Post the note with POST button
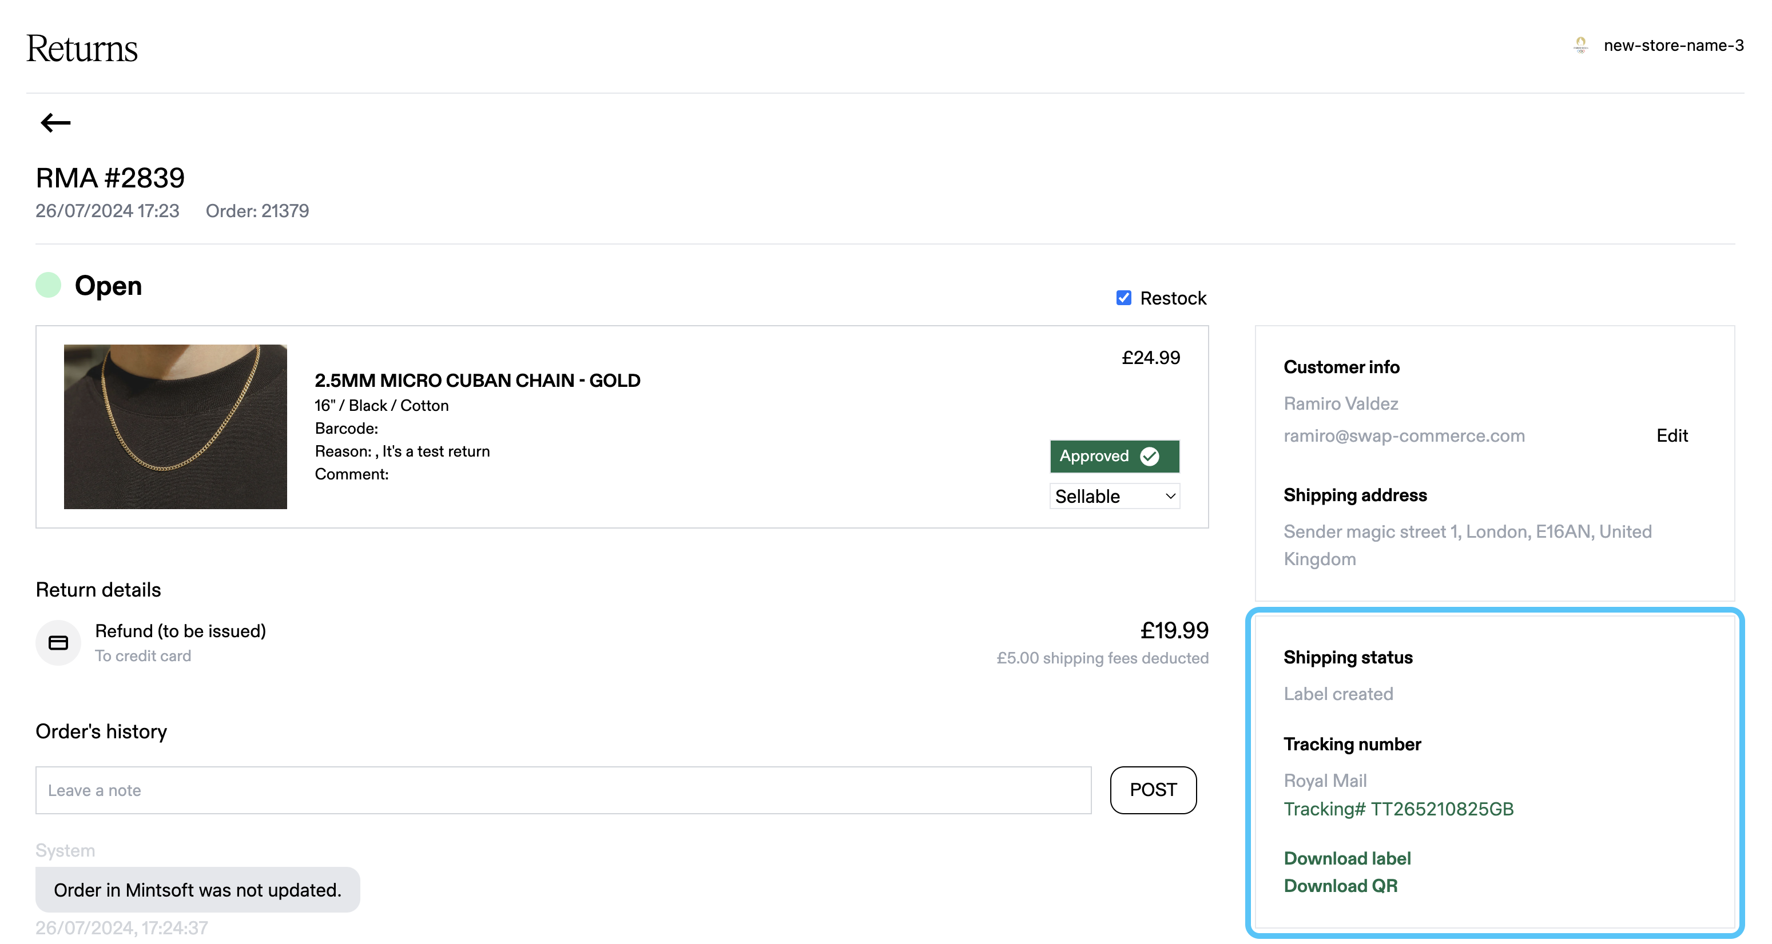Screen dimensions: 1772x944 click(1153, 789)
